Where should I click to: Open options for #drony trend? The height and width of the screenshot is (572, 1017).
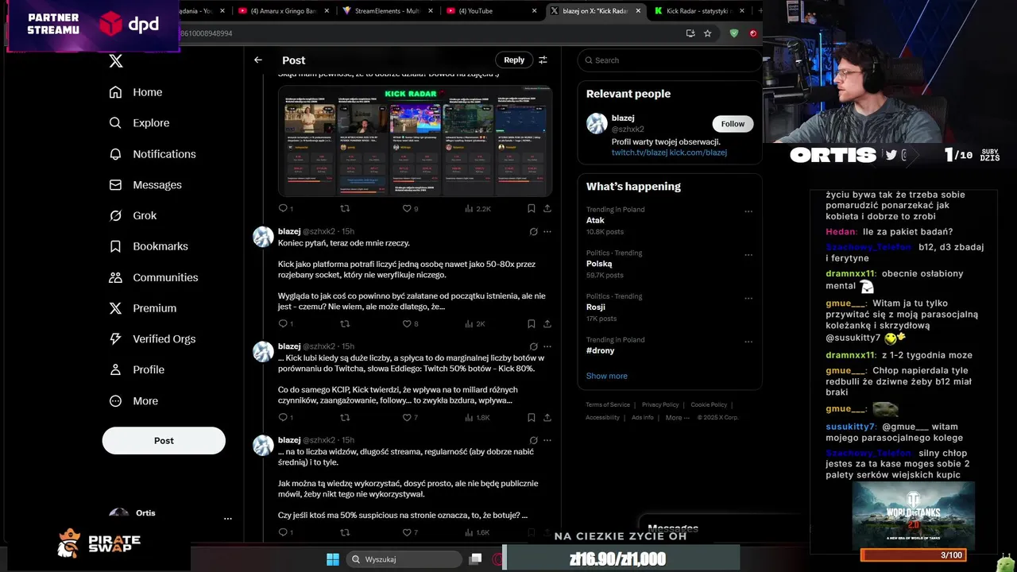click(748, 342)
